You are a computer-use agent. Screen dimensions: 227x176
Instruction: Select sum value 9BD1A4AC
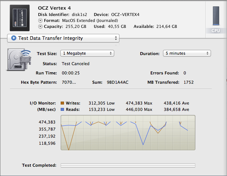(118, 82)
